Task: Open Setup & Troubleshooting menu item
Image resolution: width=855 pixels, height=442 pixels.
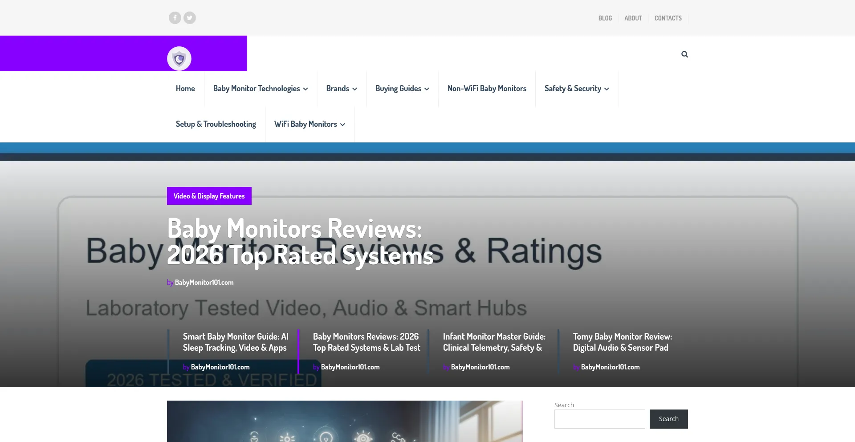Action: (216, 124)
